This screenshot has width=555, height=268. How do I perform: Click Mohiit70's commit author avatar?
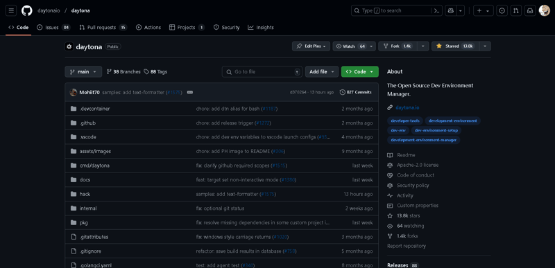[x=74, y=92]
